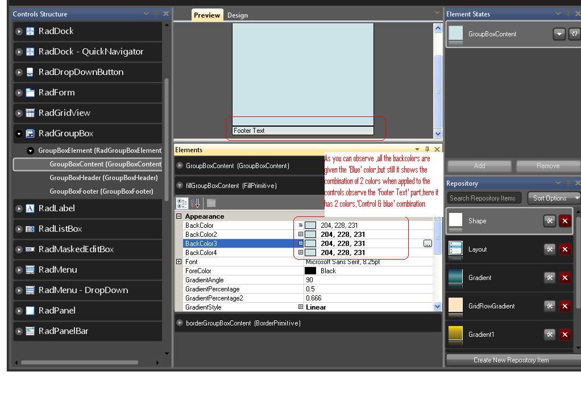Edit the Shape repository item
Screen dimensions: 581x401
[x=550, y=221]
